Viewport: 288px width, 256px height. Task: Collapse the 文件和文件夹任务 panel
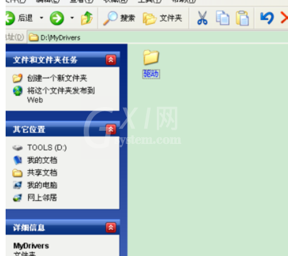[x=111, y=60]
